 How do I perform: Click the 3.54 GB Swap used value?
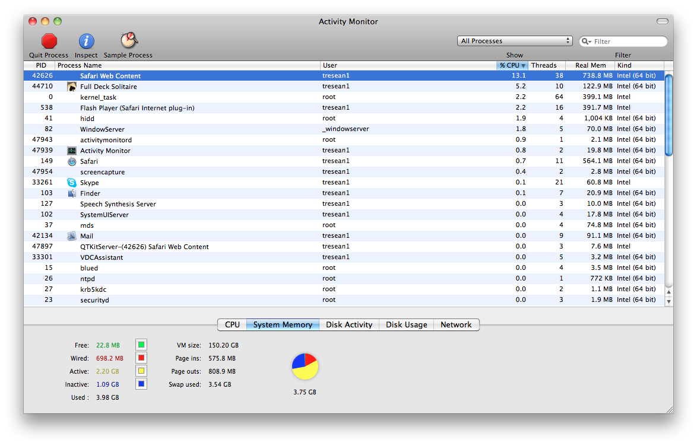220,384
